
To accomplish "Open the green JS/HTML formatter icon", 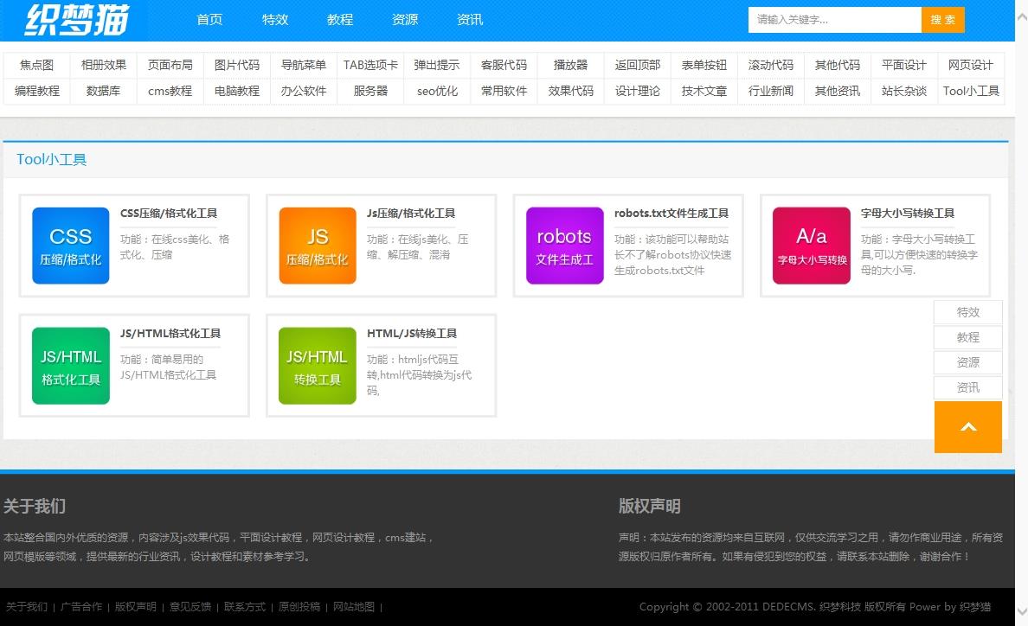I will tap(71, 366).
